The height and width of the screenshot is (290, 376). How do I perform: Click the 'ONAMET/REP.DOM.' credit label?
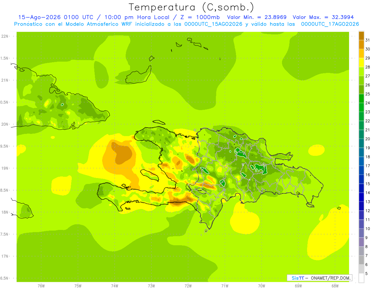click(330, 278)
